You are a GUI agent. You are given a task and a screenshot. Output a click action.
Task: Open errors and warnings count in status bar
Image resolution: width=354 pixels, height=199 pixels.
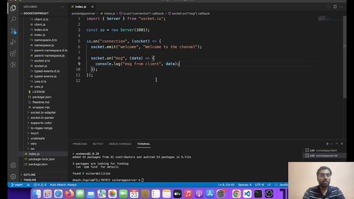coord(40,185)
